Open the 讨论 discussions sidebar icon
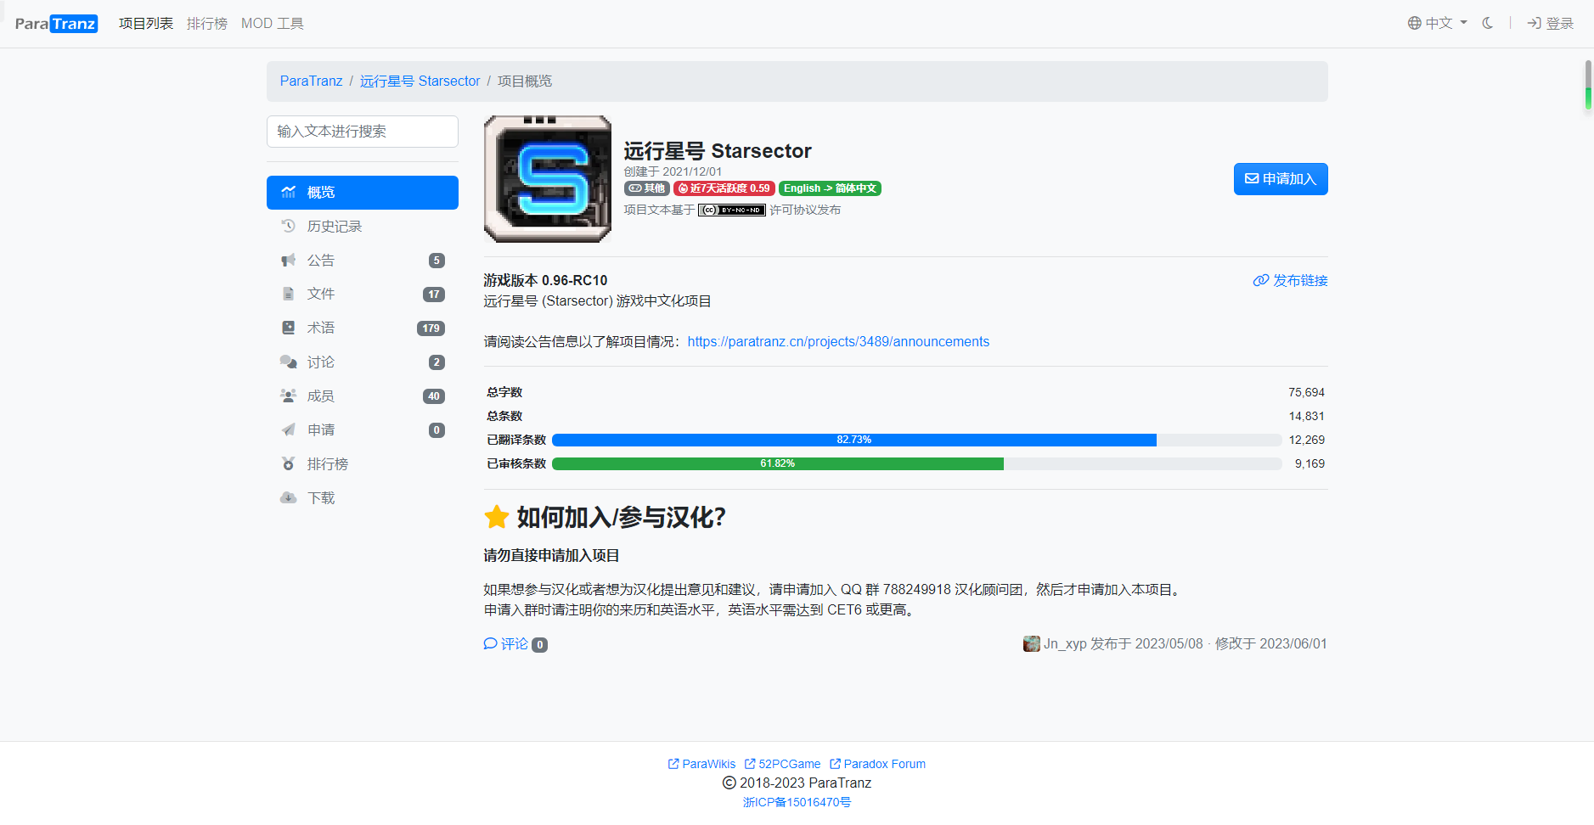 [x=289, y=362]
